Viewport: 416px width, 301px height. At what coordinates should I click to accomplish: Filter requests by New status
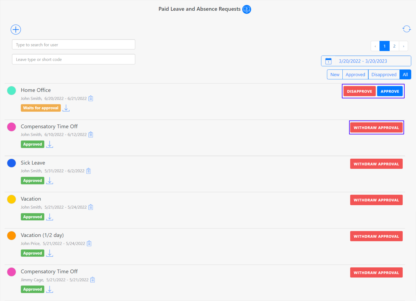(x=335, y=75)
